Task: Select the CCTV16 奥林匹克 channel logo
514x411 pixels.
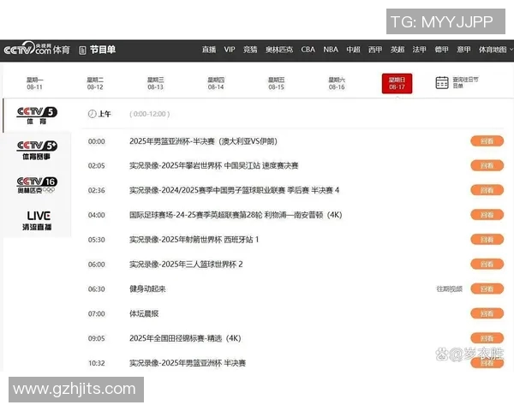Action: tap(37, 185)
